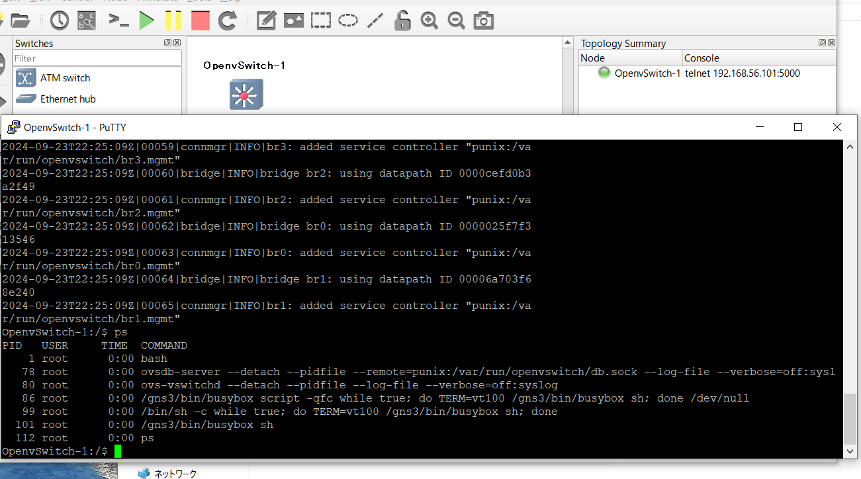This screenshot has height=479, width=861.
Task: Select the ATM switch icon
Action: point(26,78)
